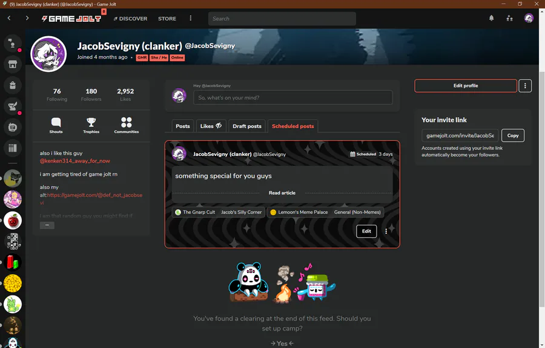Open the red and green blocks community

coord(13,262)
